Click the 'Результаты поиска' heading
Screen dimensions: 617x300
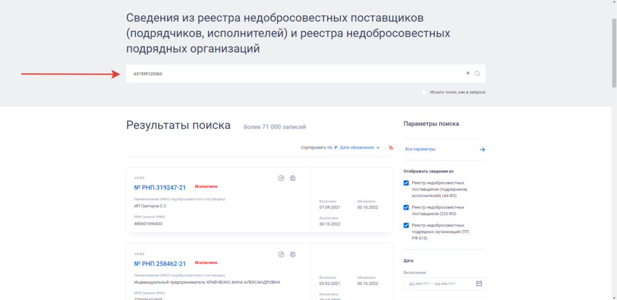pos(178,125)
